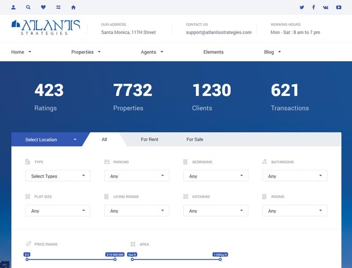Screen dimensions: 352x268
Task: Open the Facebook page icon
Action: [x=313, y=8]
